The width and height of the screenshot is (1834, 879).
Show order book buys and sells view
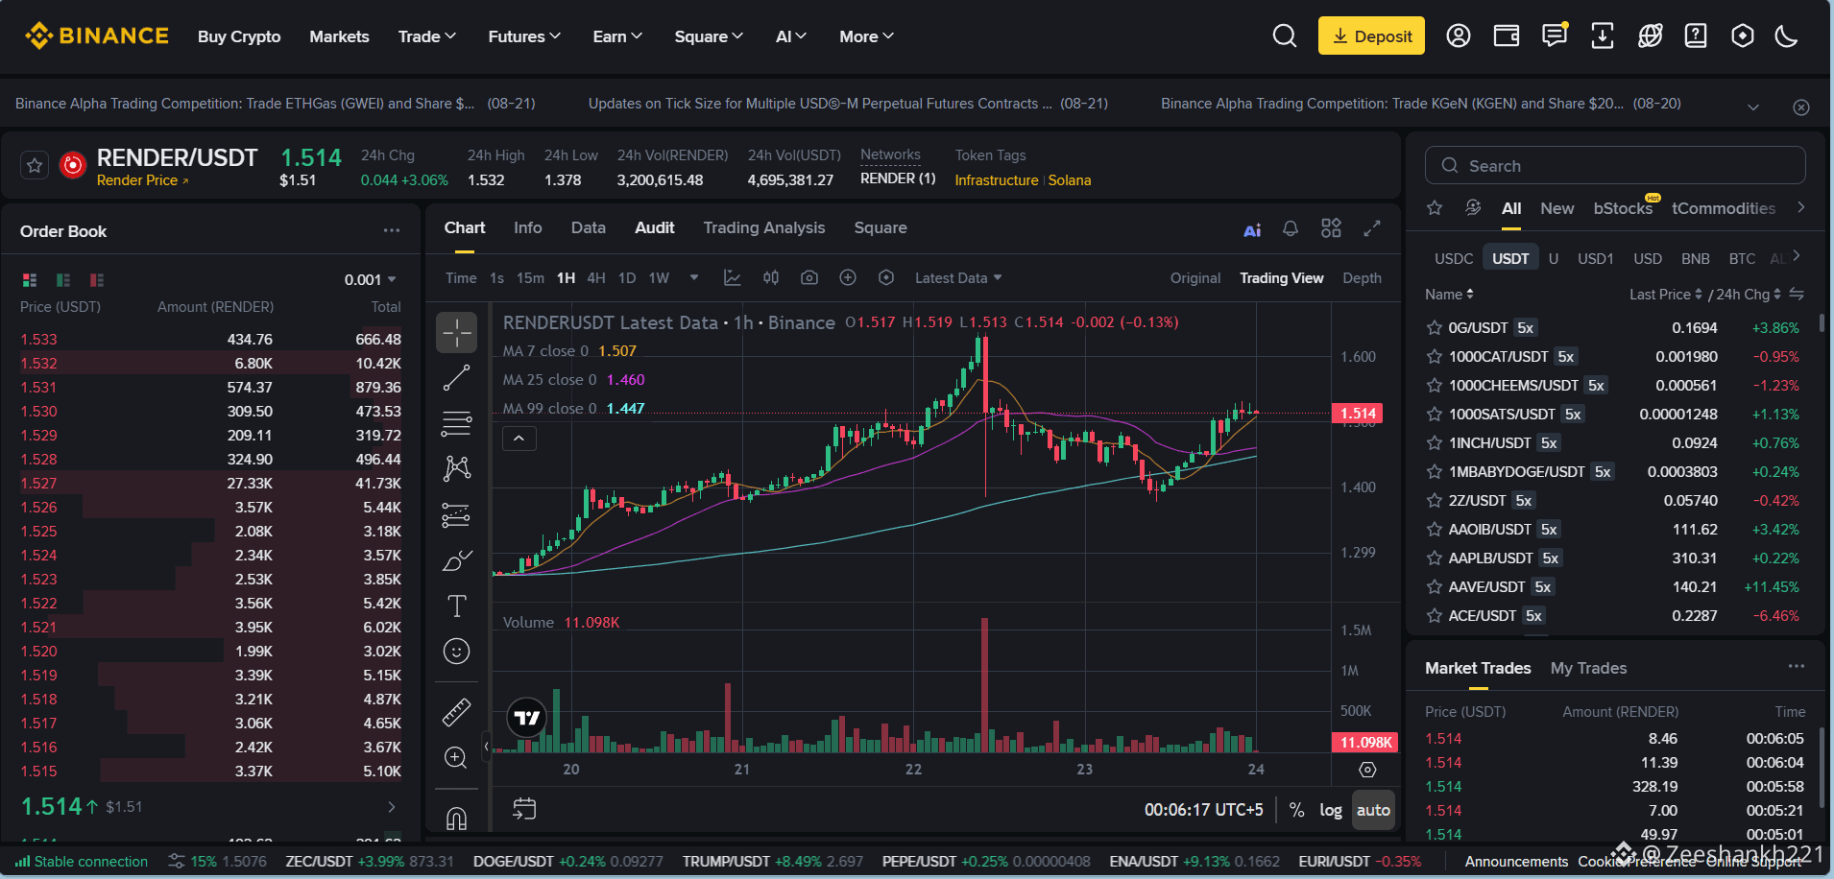coord(30,280)
